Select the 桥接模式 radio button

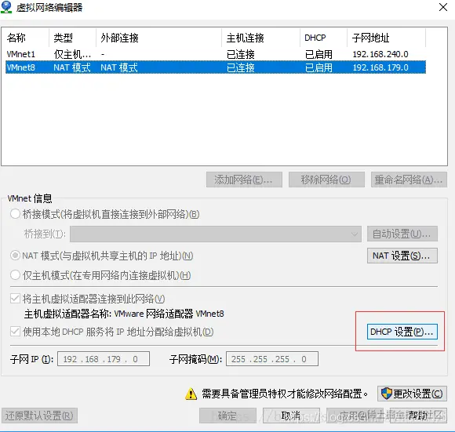click(x=15, y=214)
